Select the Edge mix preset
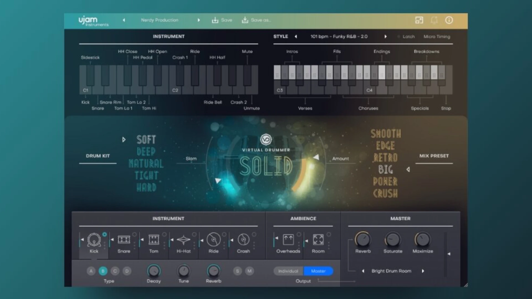Screen dimensions: 532x299 point(385,146)
